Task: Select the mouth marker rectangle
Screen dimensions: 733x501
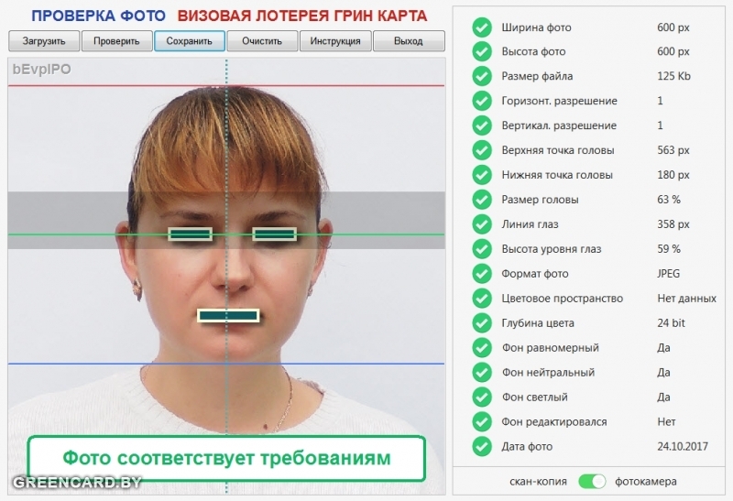Action: 228,315
